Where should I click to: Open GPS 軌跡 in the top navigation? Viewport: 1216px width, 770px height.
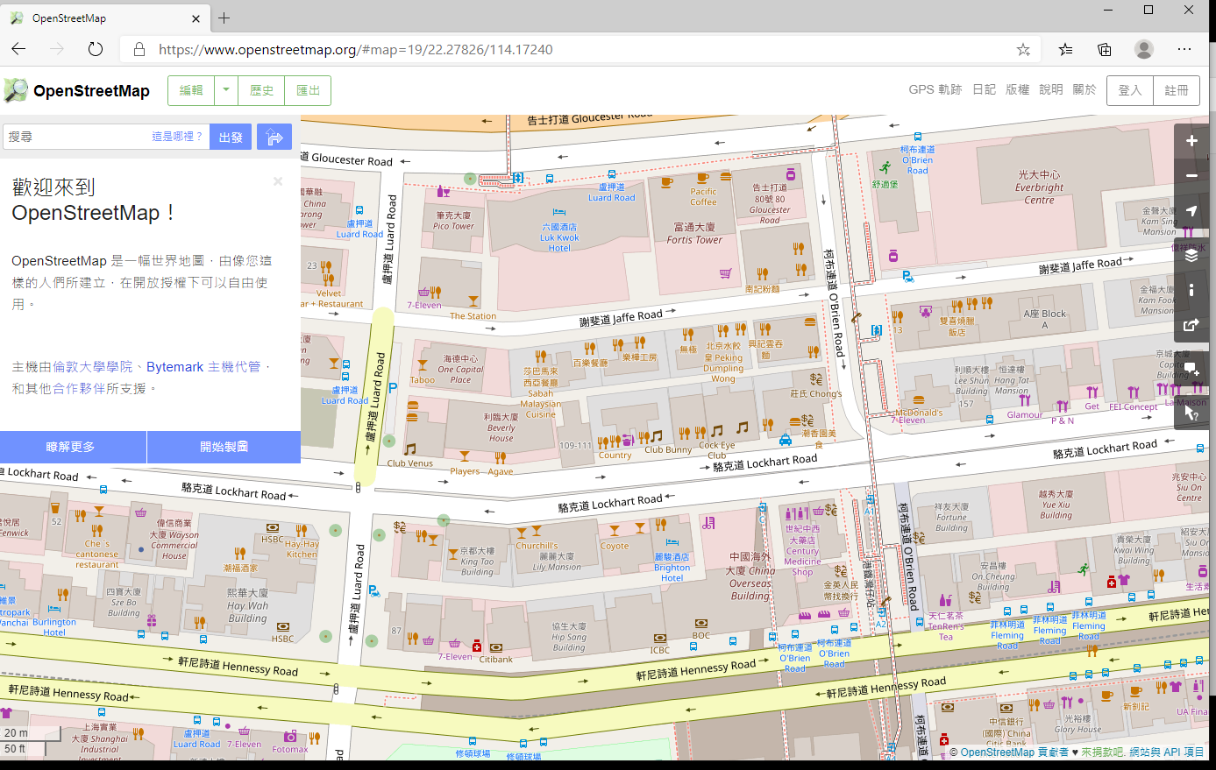(x=935, y=89)
